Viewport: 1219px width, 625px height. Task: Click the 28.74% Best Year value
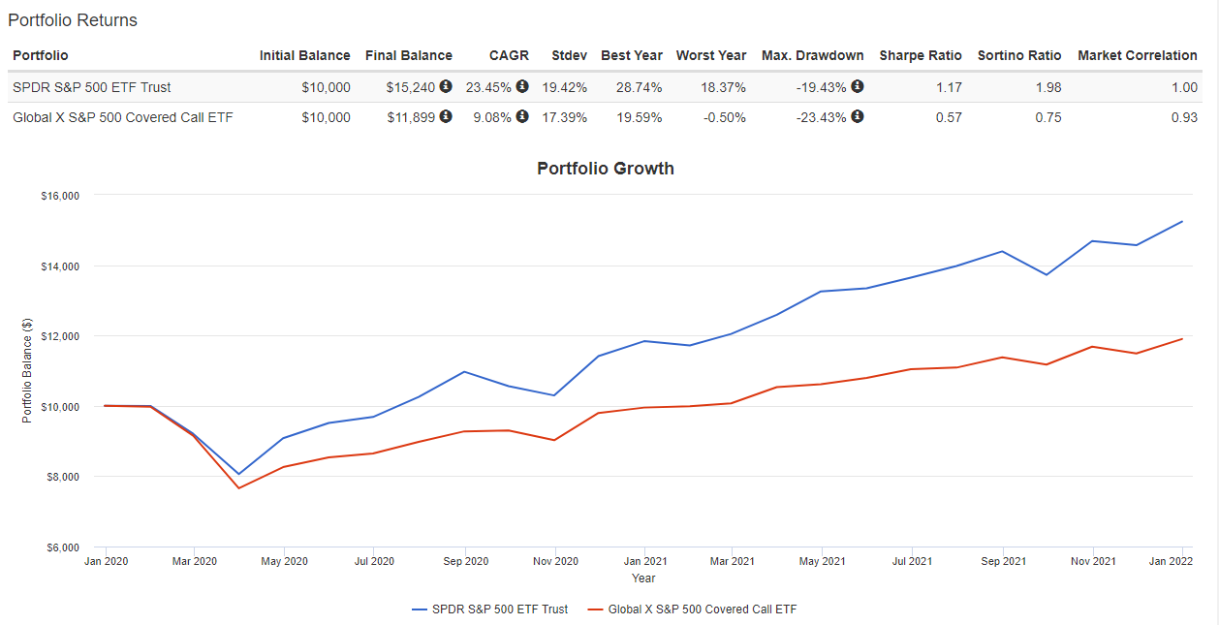point(640,87)
